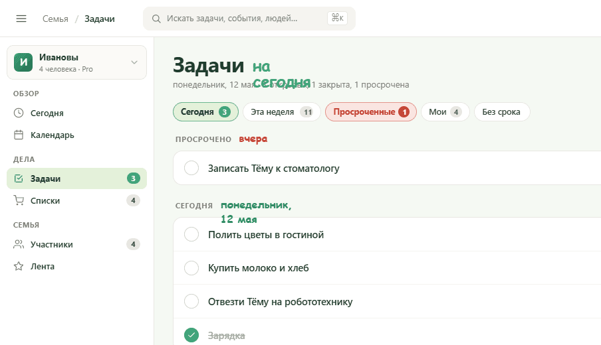Image resolution: width=601 pixels, height=345 pixels.
Task: Click the Задачи page heading
Action: tap(209, 65)
